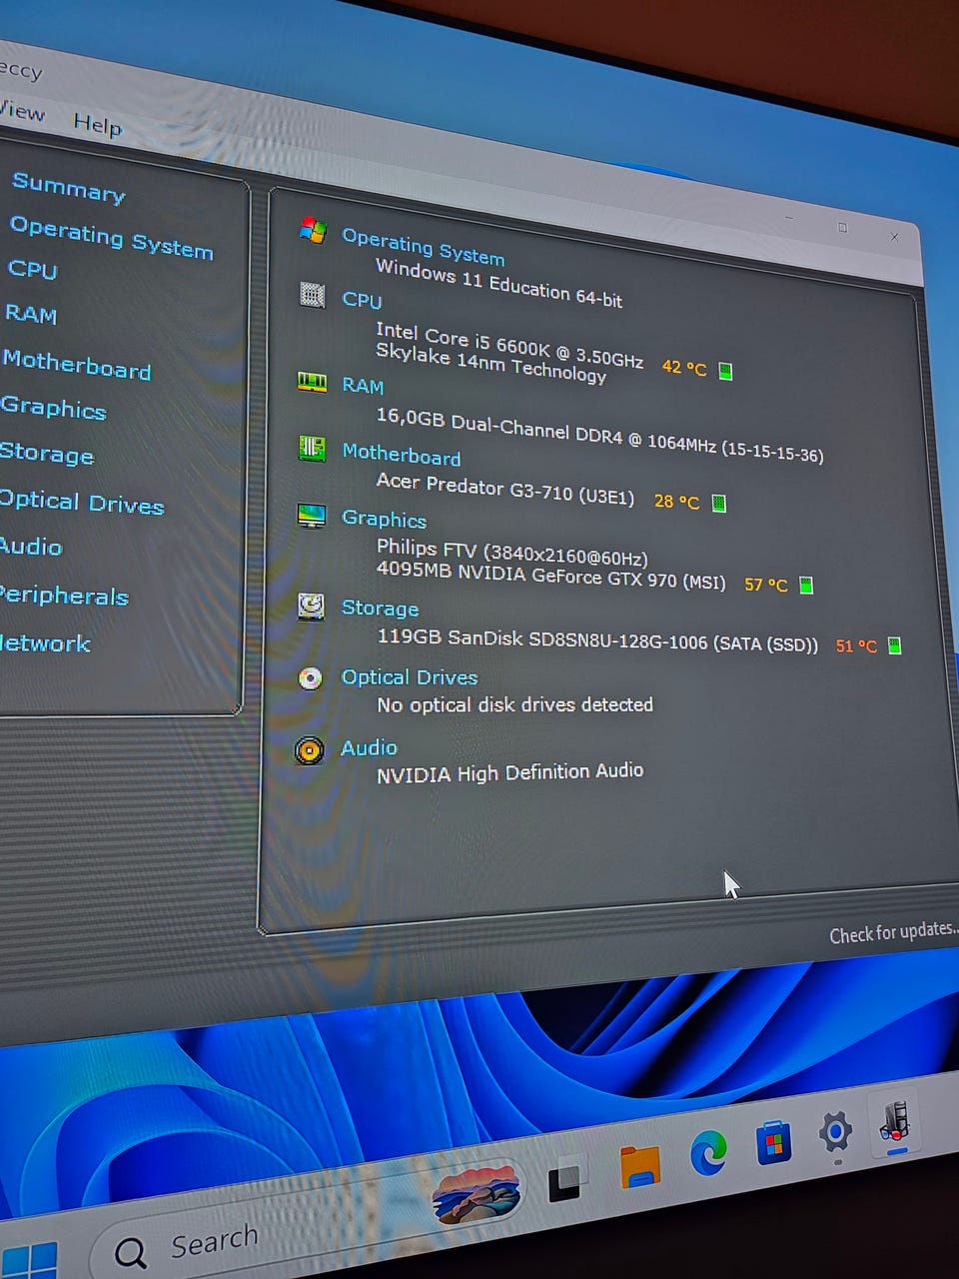
Task: Click the Windows Start button
Action: coord(28,1261)
